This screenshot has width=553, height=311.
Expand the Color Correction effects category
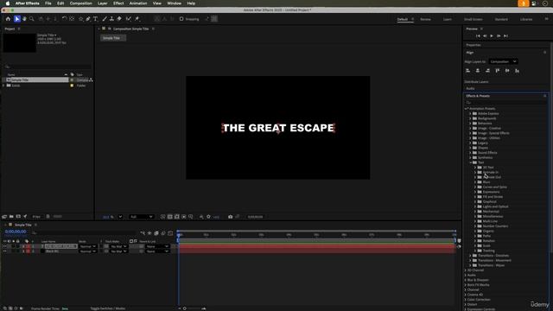466,300
